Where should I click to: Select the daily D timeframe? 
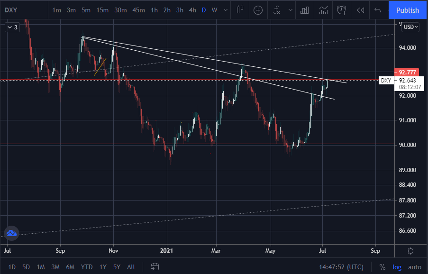point(204,10)
